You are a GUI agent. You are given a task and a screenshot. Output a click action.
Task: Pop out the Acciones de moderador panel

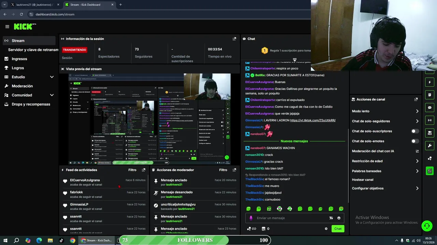(x=234, y=170)
